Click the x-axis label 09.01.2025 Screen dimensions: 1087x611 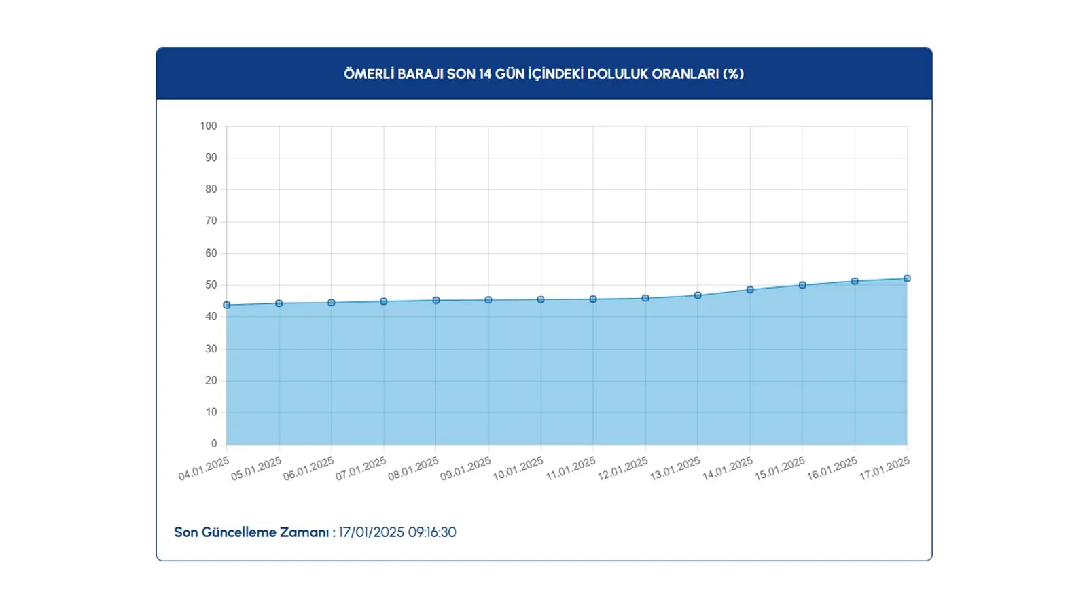pos(465,468)
